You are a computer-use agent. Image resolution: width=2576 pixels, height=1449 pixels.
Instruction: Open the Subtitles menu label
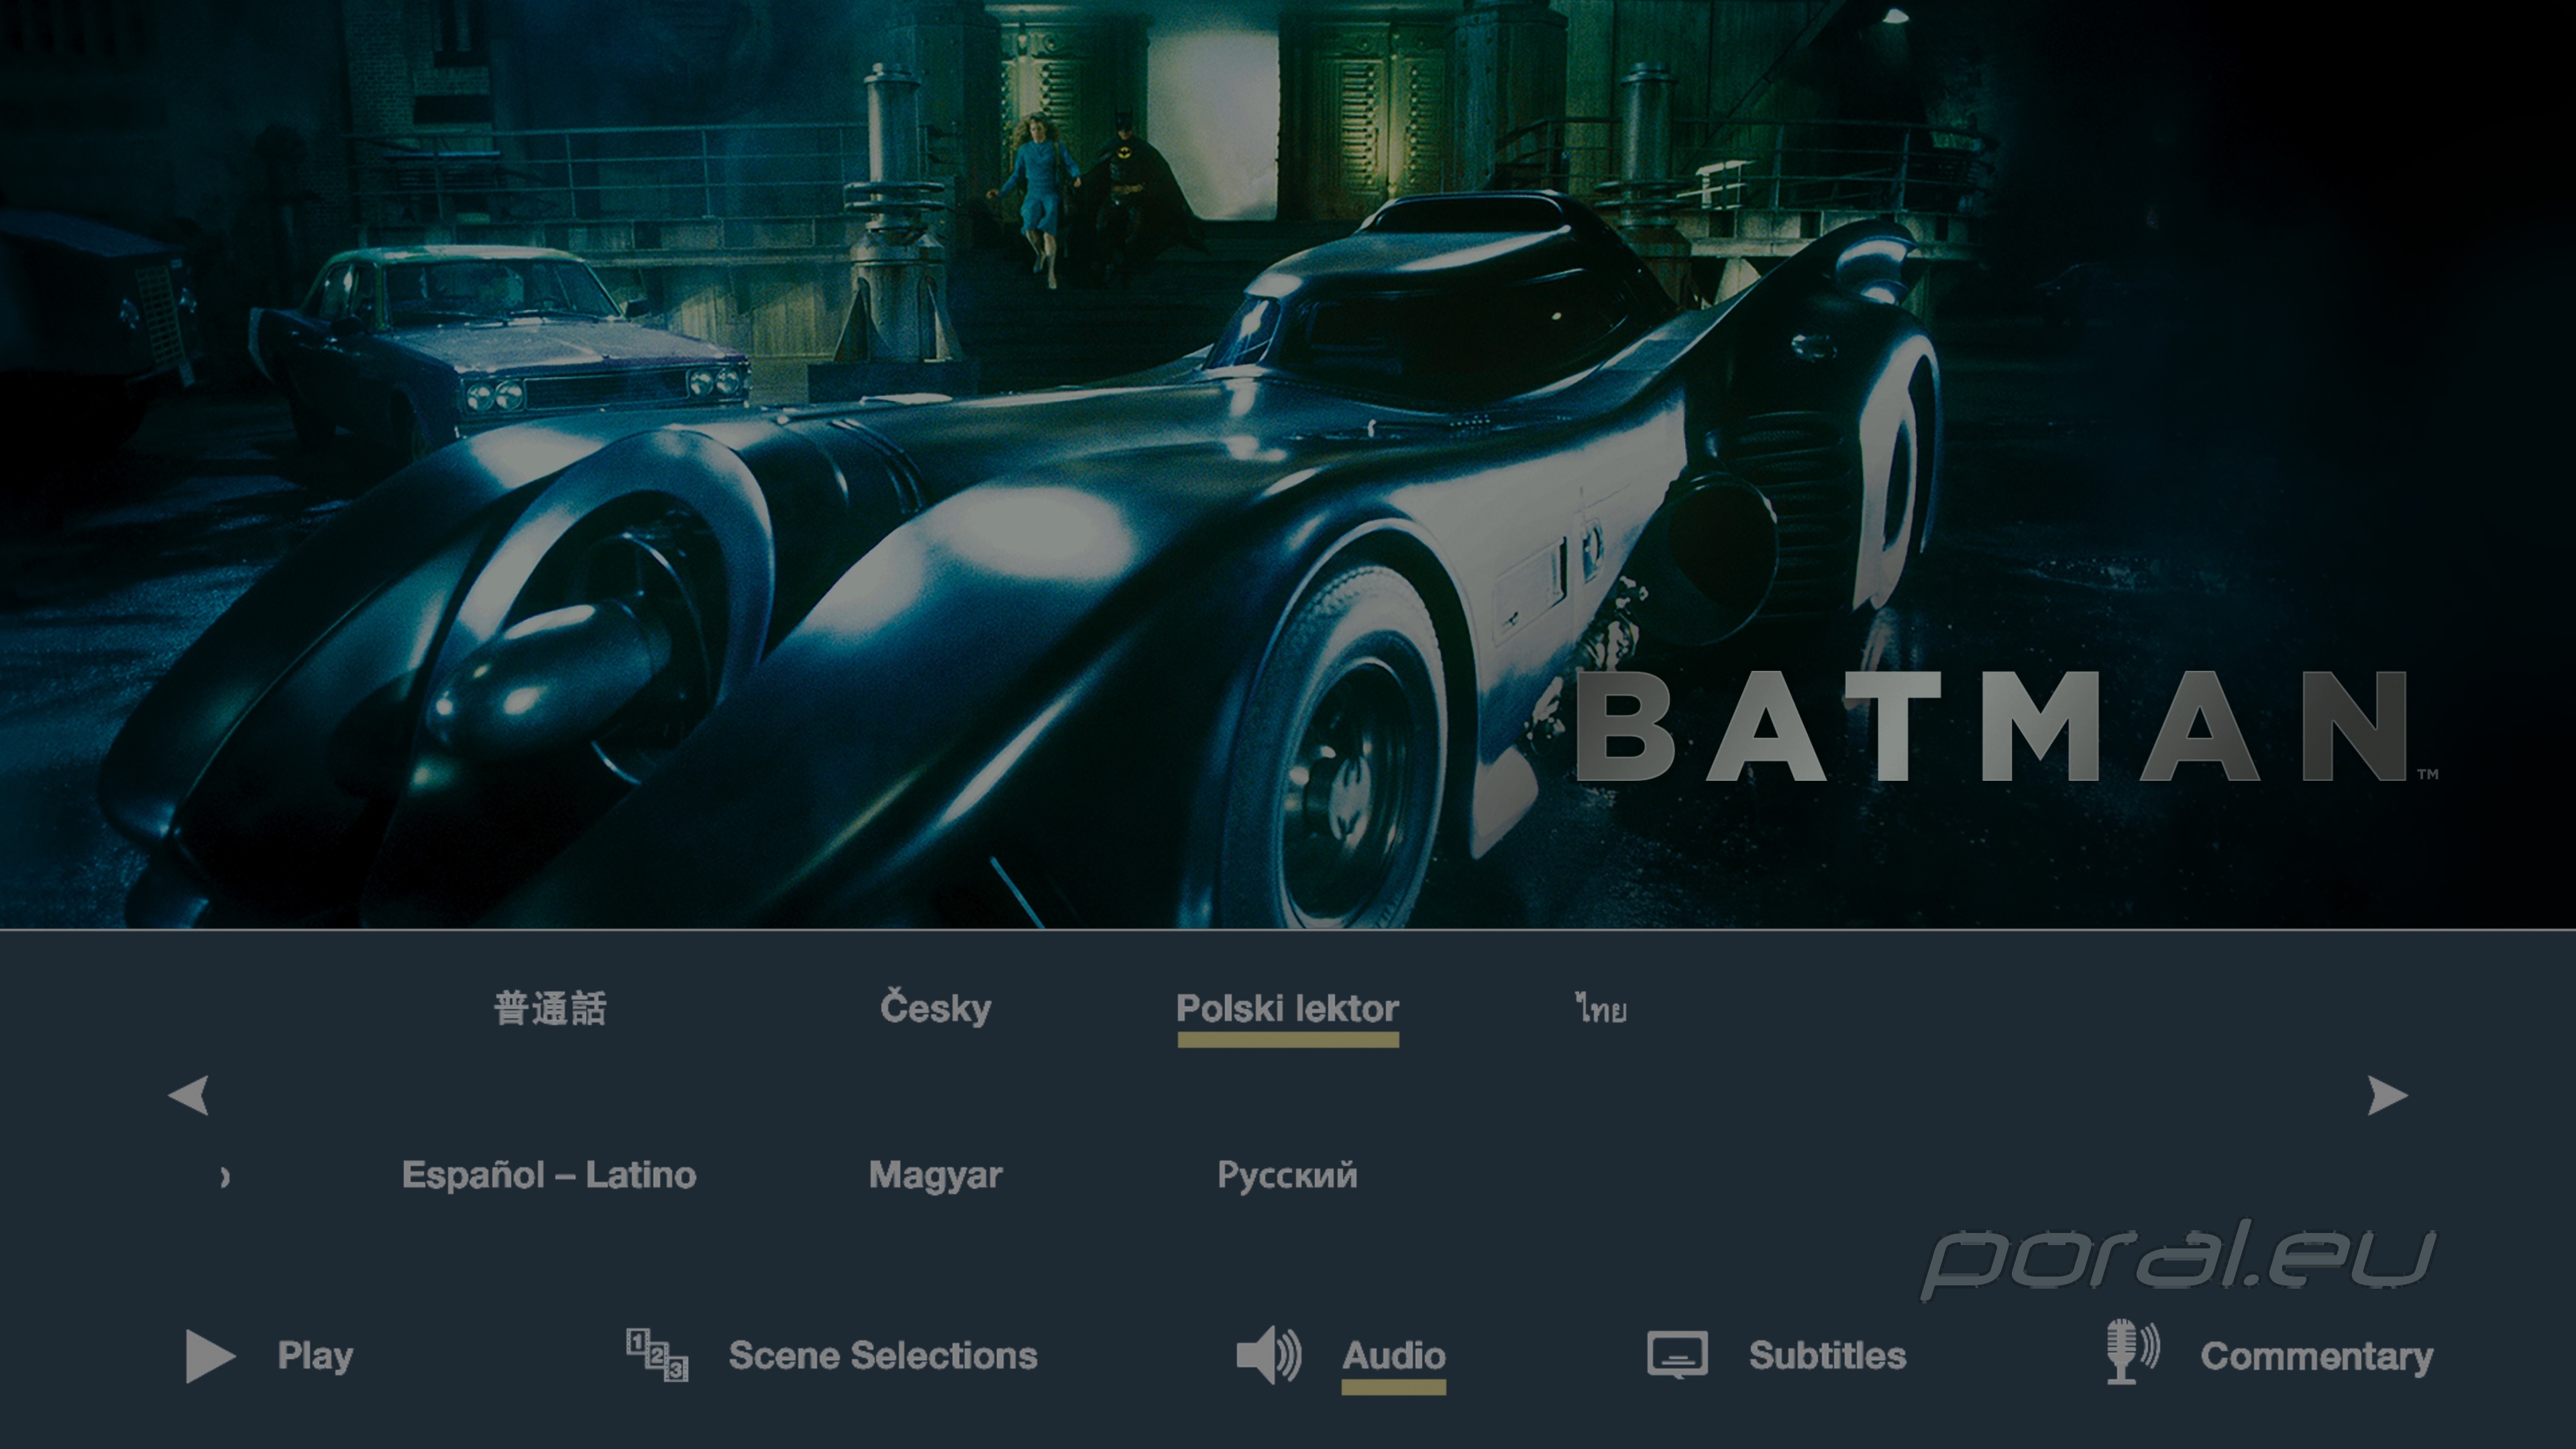pyautogui.click(x=1827, y=1356)
